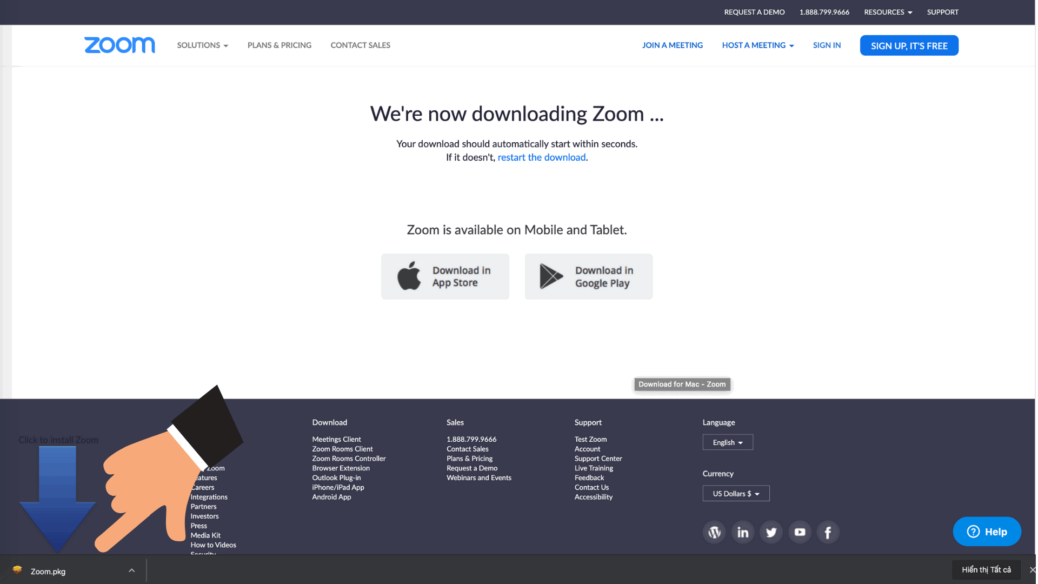Open Zoom Rooms Controller footer link
The image size is (1038, 584).
(349, 459)
